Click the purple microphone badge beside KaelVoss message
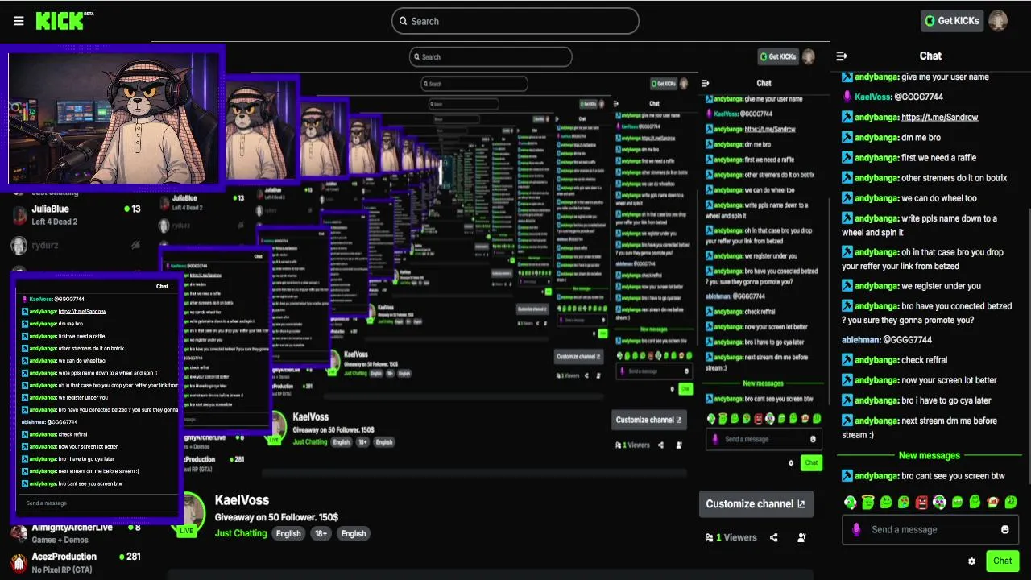Viewport: 1031px width, 580px height. [x=847, y=97]
